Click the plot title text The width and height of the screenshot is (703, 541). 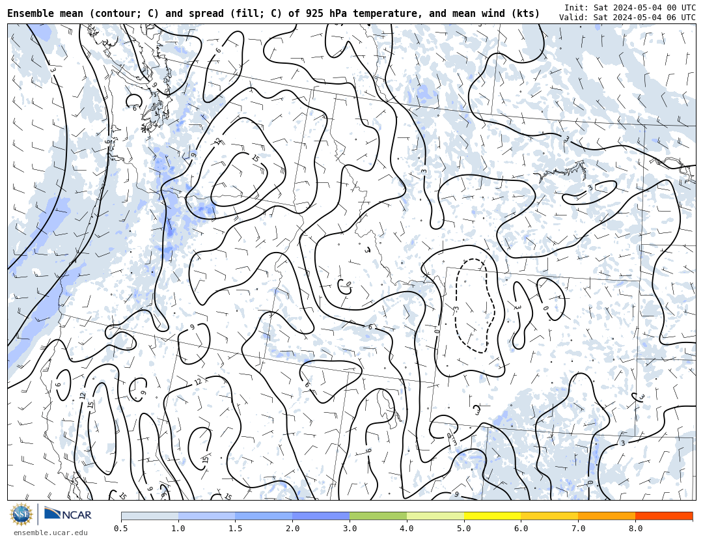coord(273,14)
